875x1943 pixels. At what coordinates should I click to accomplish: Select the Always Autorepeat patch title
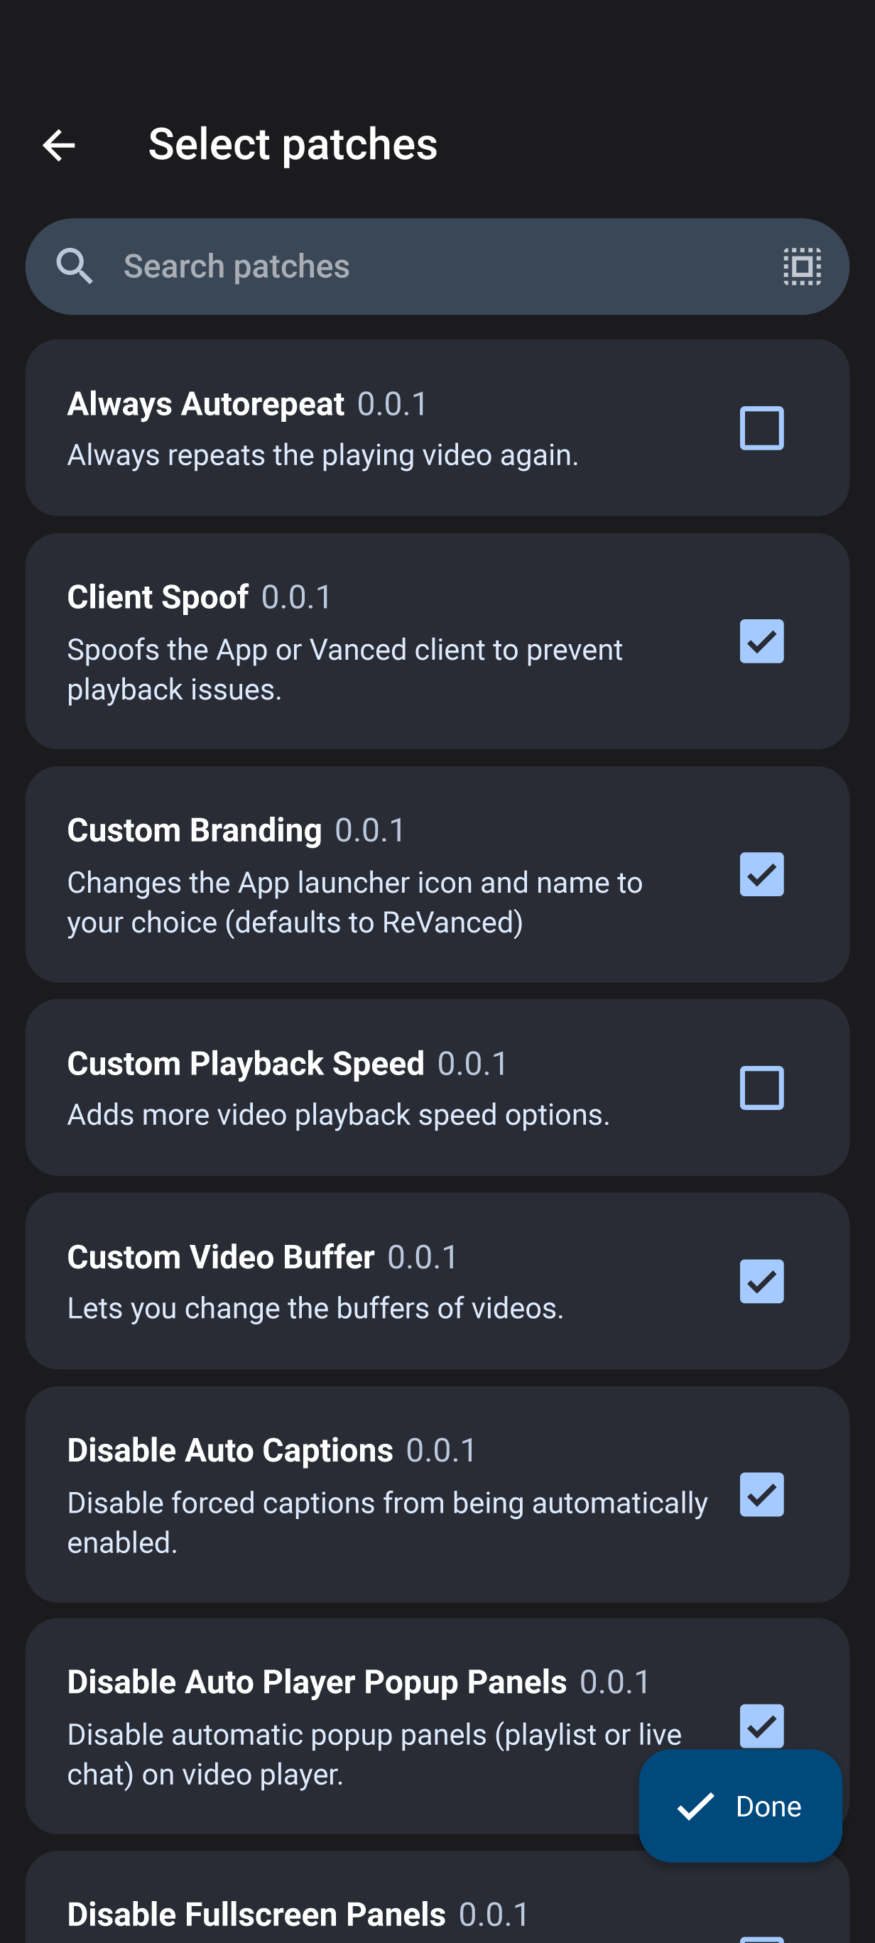(x=205, y=404)
